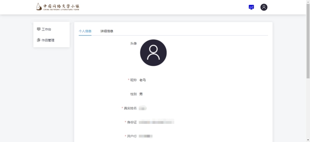Click the large profile avatar image
The height and width of the screenshot is (142, 310).
[153, 53]
